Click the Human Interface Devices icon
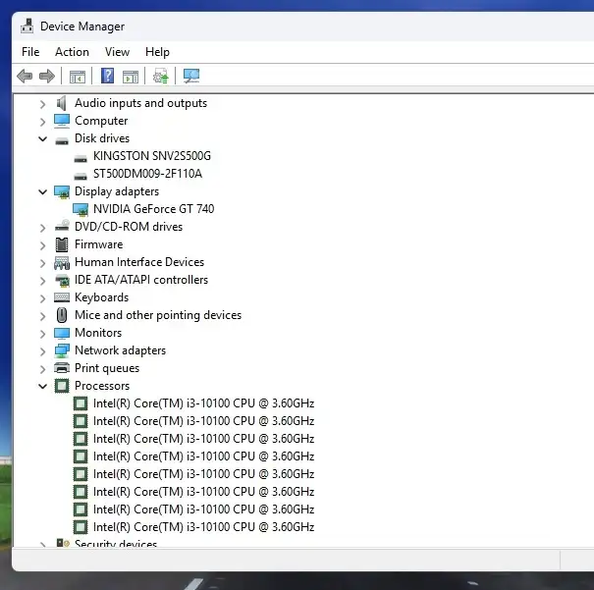594x590 pixels. click(x=62, y=262)
